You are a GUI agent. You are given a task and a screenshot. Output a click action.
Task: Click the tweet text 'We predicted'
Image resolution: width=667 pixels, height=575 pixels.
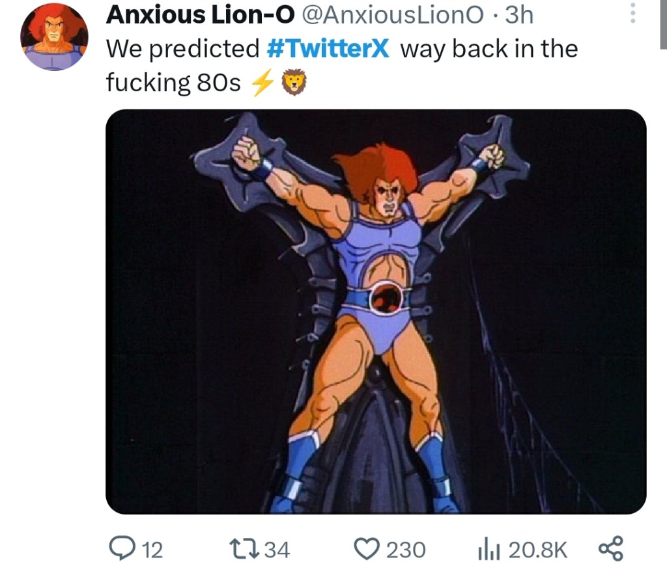182,49
